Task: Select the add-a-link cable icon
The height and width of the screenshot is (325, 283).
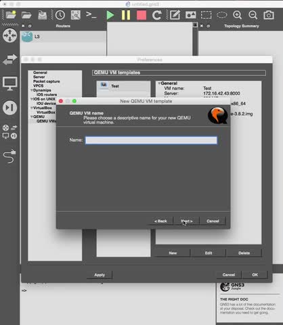Action: [9, 156]
